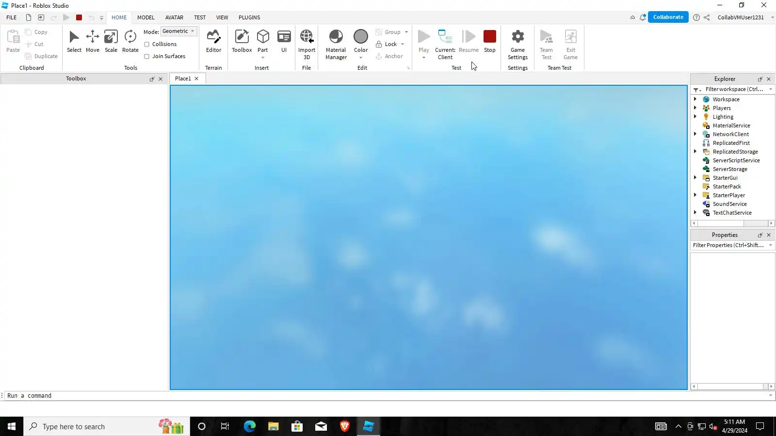Open File Explorer from the taskbar
776x436 pixels.
coord(273,426)
